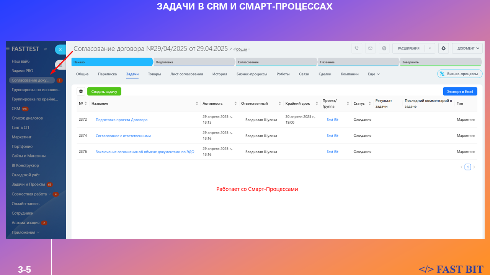
Task: Open Fast Bit project link in row 2372
Action: tap(333, 120)
